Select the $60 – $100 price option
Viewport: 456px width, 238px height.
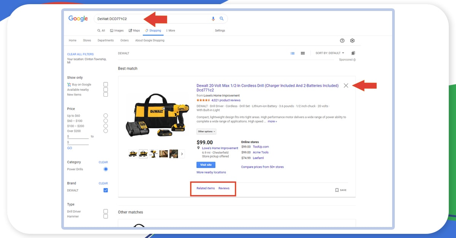tap(106, 121)
